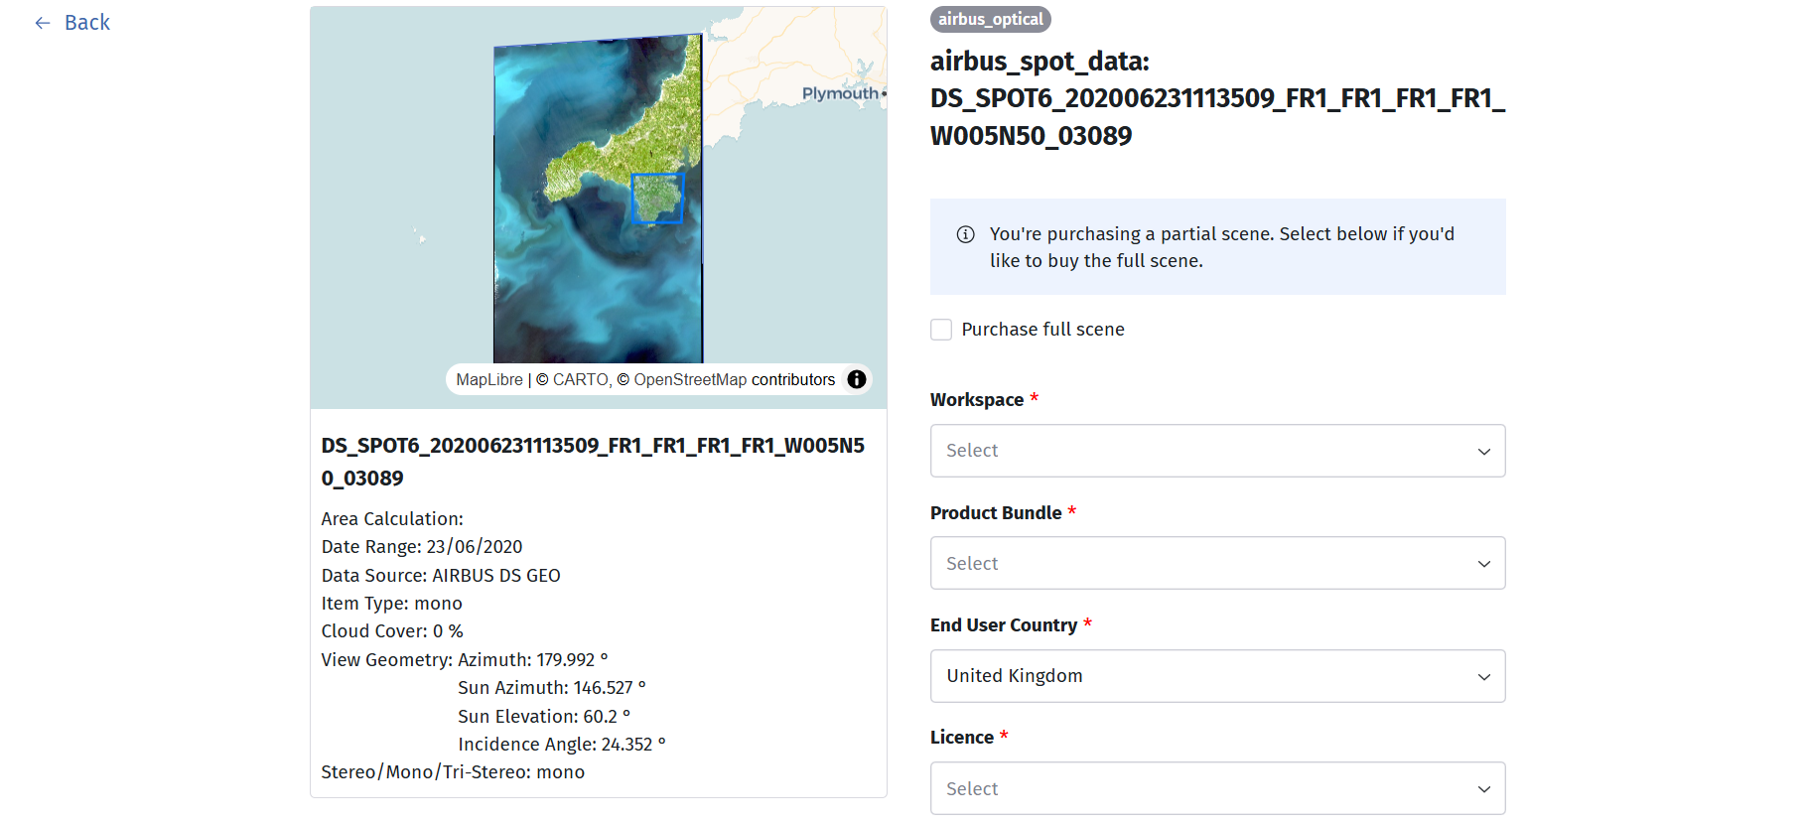This screenshot has height=825, width=1804.
Task: Click the Plymouth label on the map
Action: tap(839, 93)
